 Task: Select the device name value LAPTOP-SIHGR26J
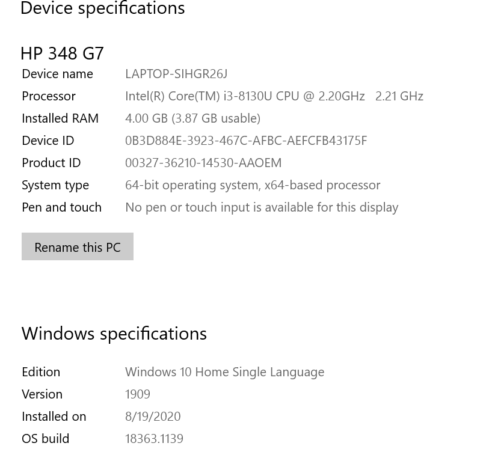coord(176,74)
